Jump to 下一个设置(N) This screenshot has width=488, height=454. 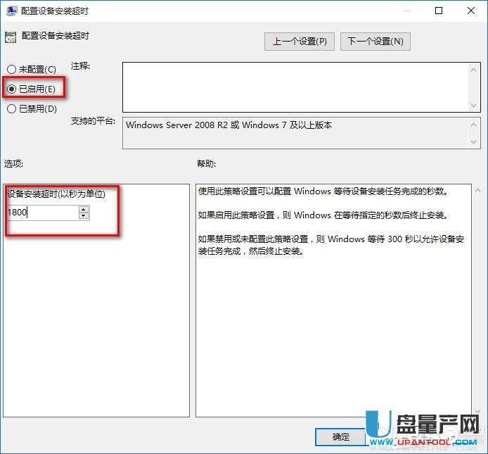(x=375, y=41)
